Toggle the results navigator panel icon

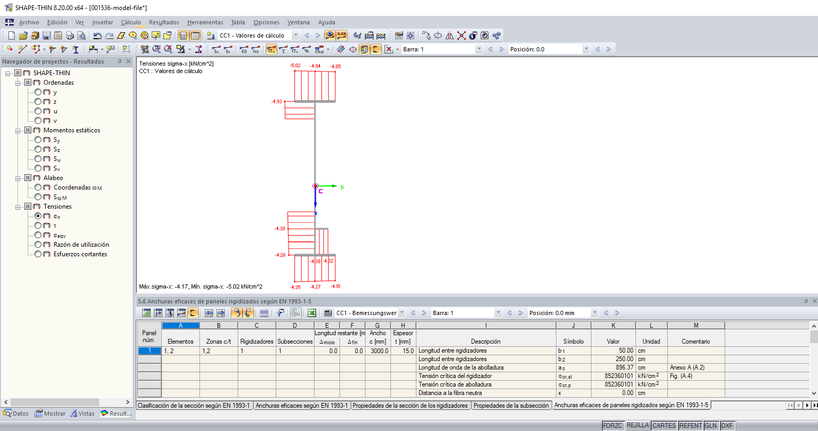point(183,35)
